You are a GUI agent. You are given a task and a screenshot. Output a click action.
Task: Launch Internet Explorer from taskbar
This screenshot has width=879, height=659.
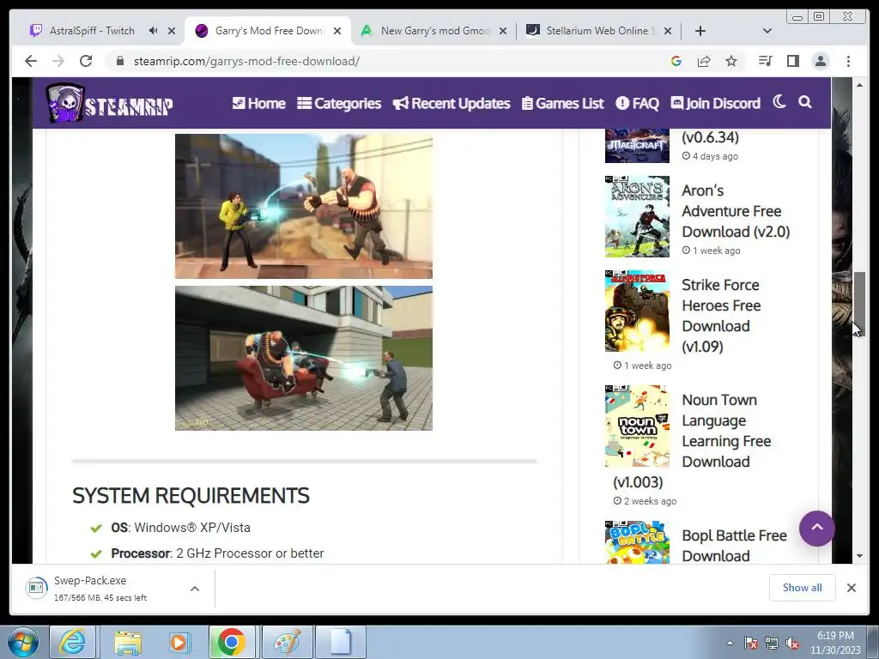pyautogui.click(x=73, y=642)
